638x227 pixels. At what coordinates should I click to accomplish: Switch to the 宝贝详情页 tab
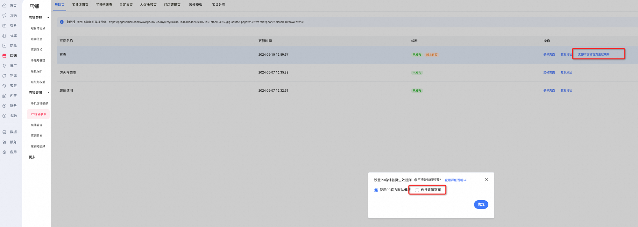point(80,5)
